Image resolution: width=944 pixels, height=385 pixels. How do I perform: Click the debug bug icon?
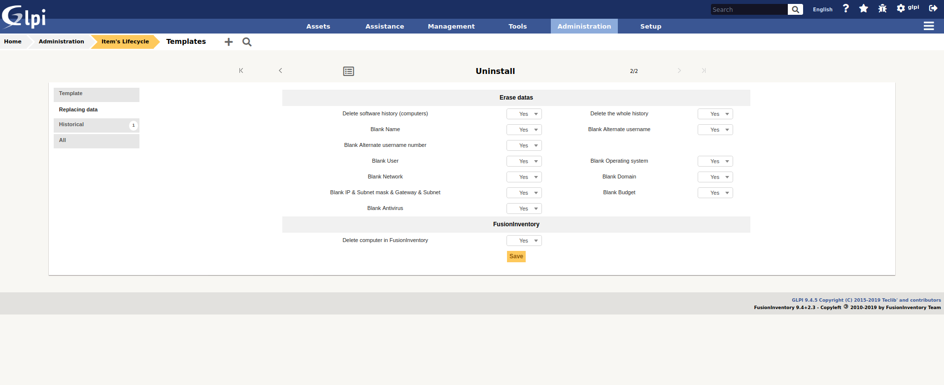coord(882,8)
